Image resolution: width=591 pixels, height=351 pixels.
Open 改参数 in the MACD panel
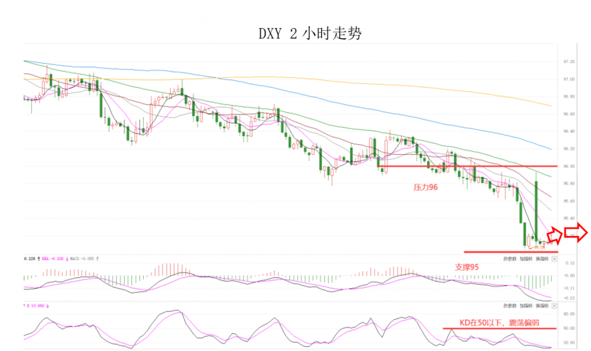coord(510,259)
